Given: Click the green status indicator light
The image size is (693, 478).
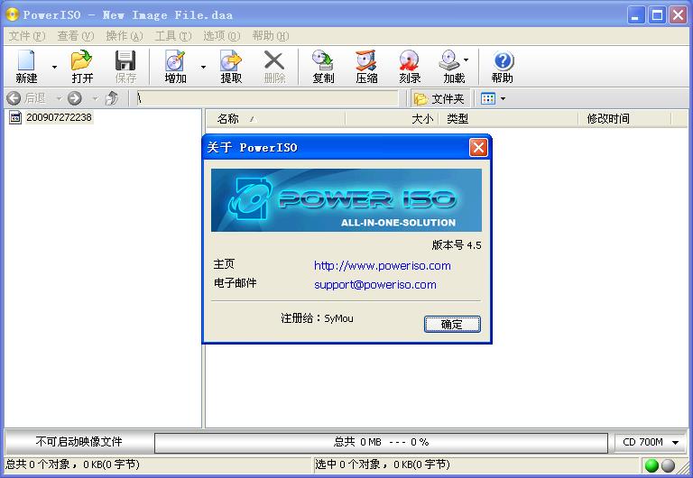Looking at the screenshot, I should tap(651, 465).
